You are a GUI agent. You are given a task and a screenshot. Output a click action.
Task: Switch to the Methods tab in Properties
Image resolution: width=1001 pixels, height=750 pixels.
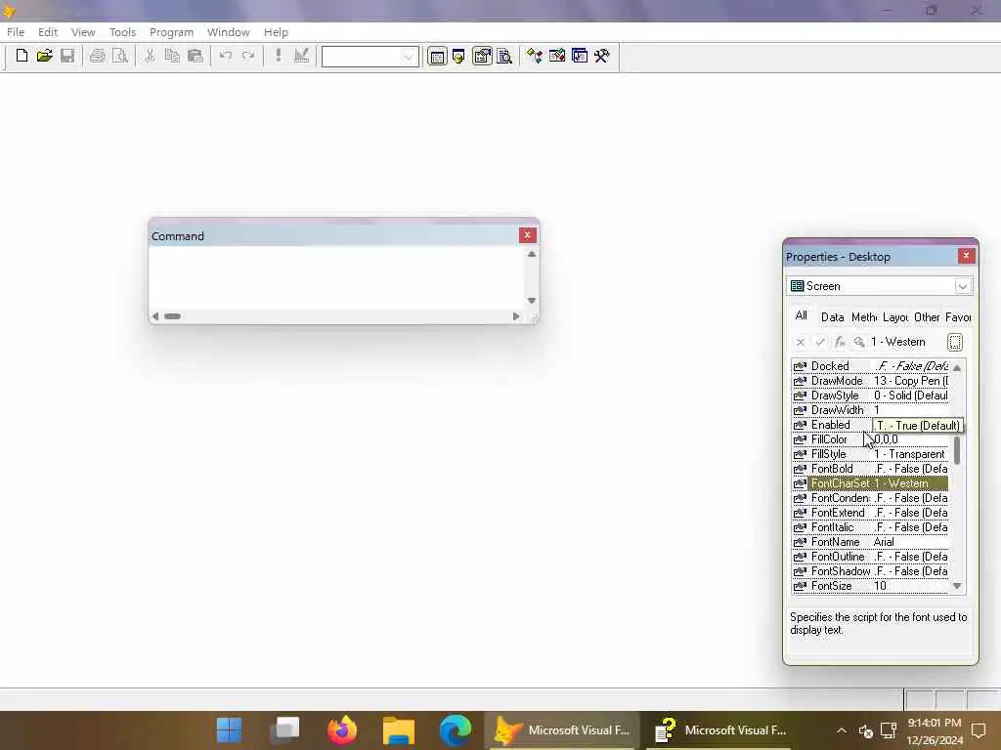coord(864,317)
